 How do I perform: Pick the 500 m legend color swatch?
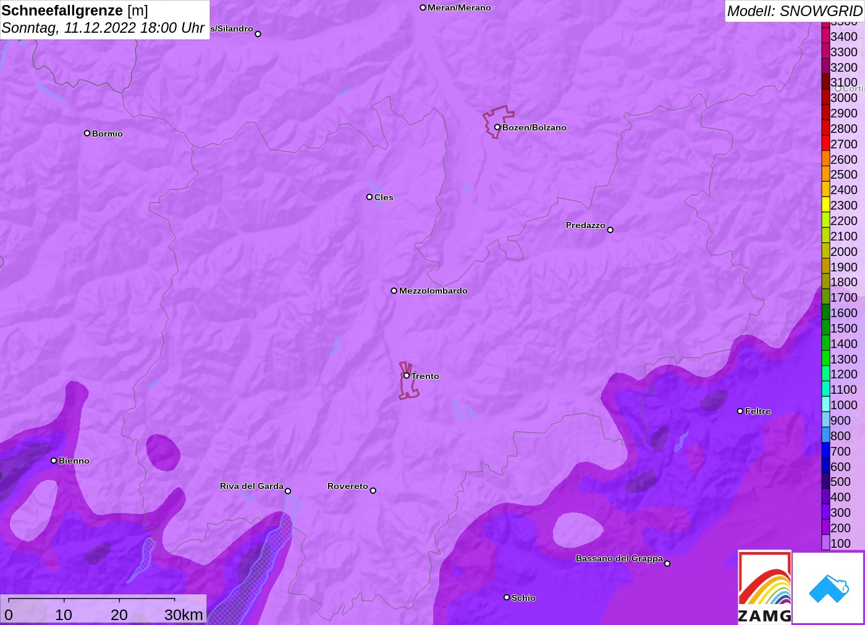(825, 482)
